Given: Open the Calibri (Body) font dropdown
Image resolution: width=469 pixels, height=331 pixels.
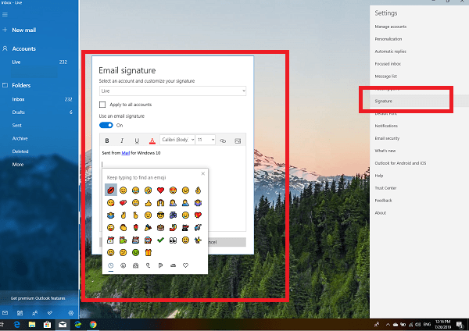Looking at the screenshot, I should 177,140.
